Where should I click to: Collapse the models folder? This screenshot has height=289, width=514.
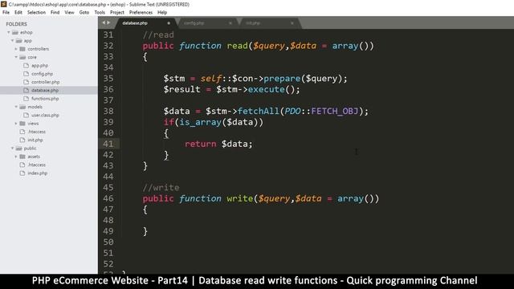16,107
